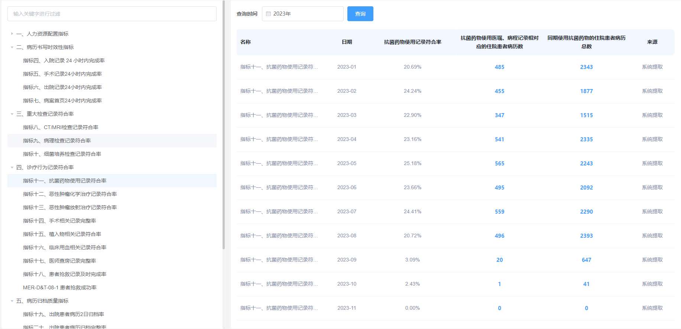This screenshot has height=329, width=681.
Task: Expand 一、人力资源配置指标 tree node
Action: pyautogui.click(x=12, y=34)
